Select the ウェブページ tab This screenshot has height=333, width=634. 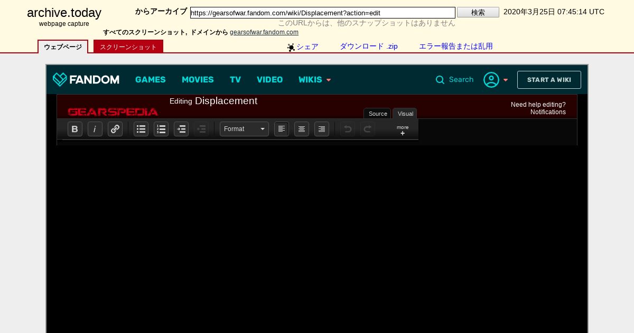63,47
